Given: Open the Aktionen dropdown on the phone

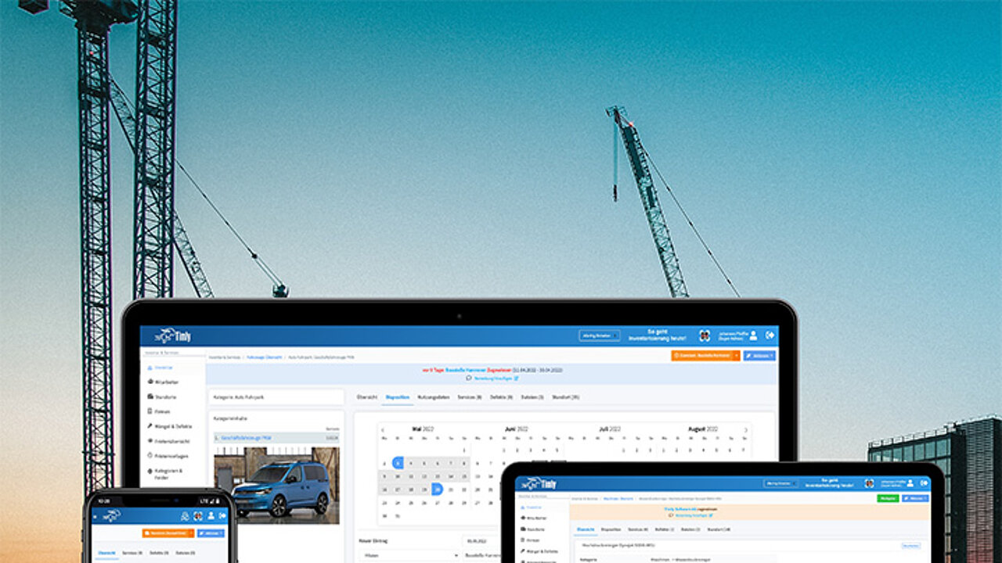Looking at the screenshot, I should [211, 533].
